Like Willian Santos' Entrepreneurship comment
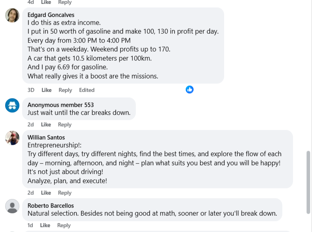This screenshot has width=312, height=232. (x=46, y=193)
